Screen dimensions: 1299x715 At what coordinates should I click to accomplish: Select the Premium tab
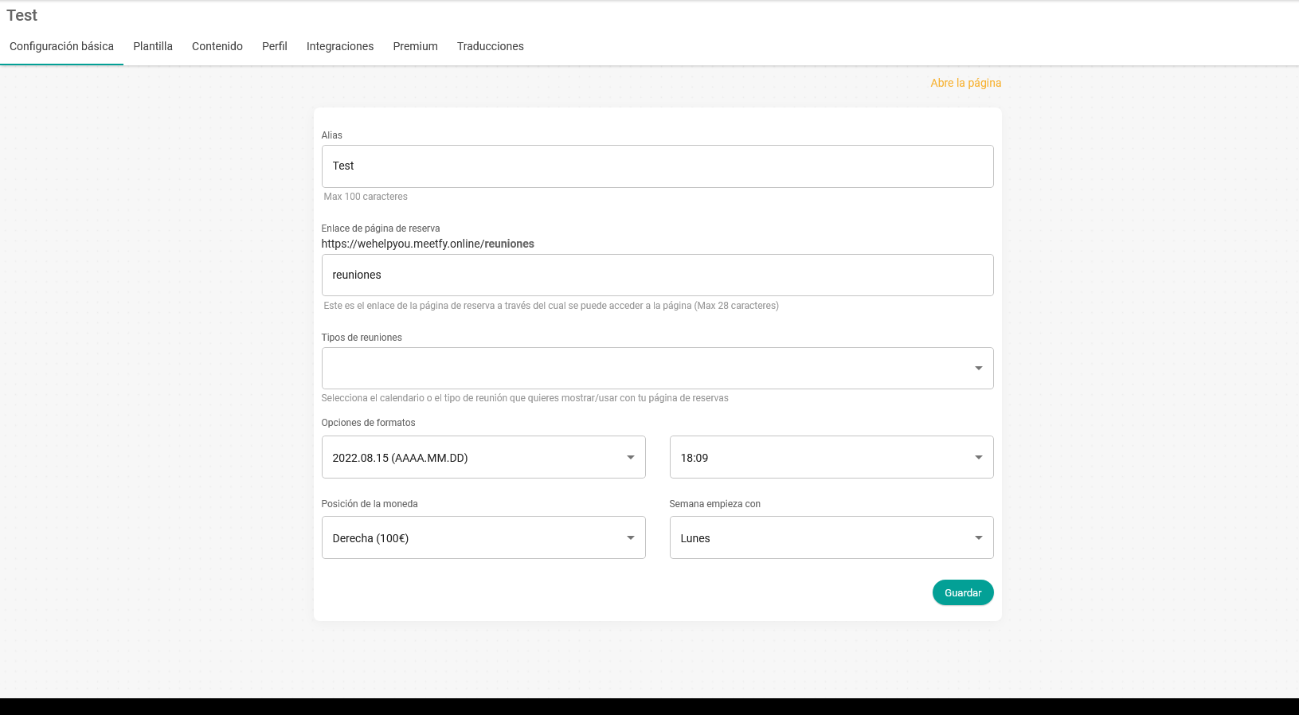pyautogui.click(x=415, y=46)
